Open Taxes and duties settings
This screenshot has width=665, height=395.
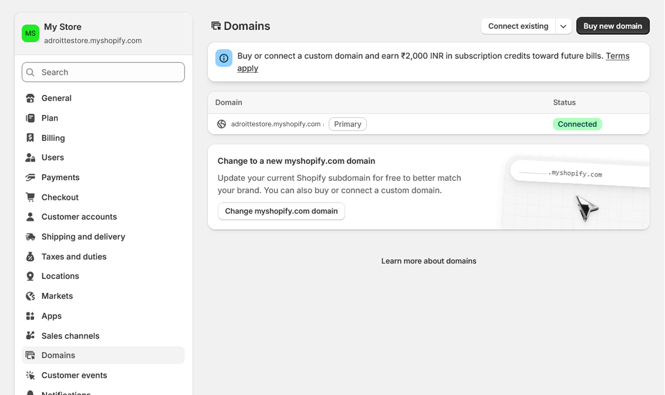click(x=103, y=256)
